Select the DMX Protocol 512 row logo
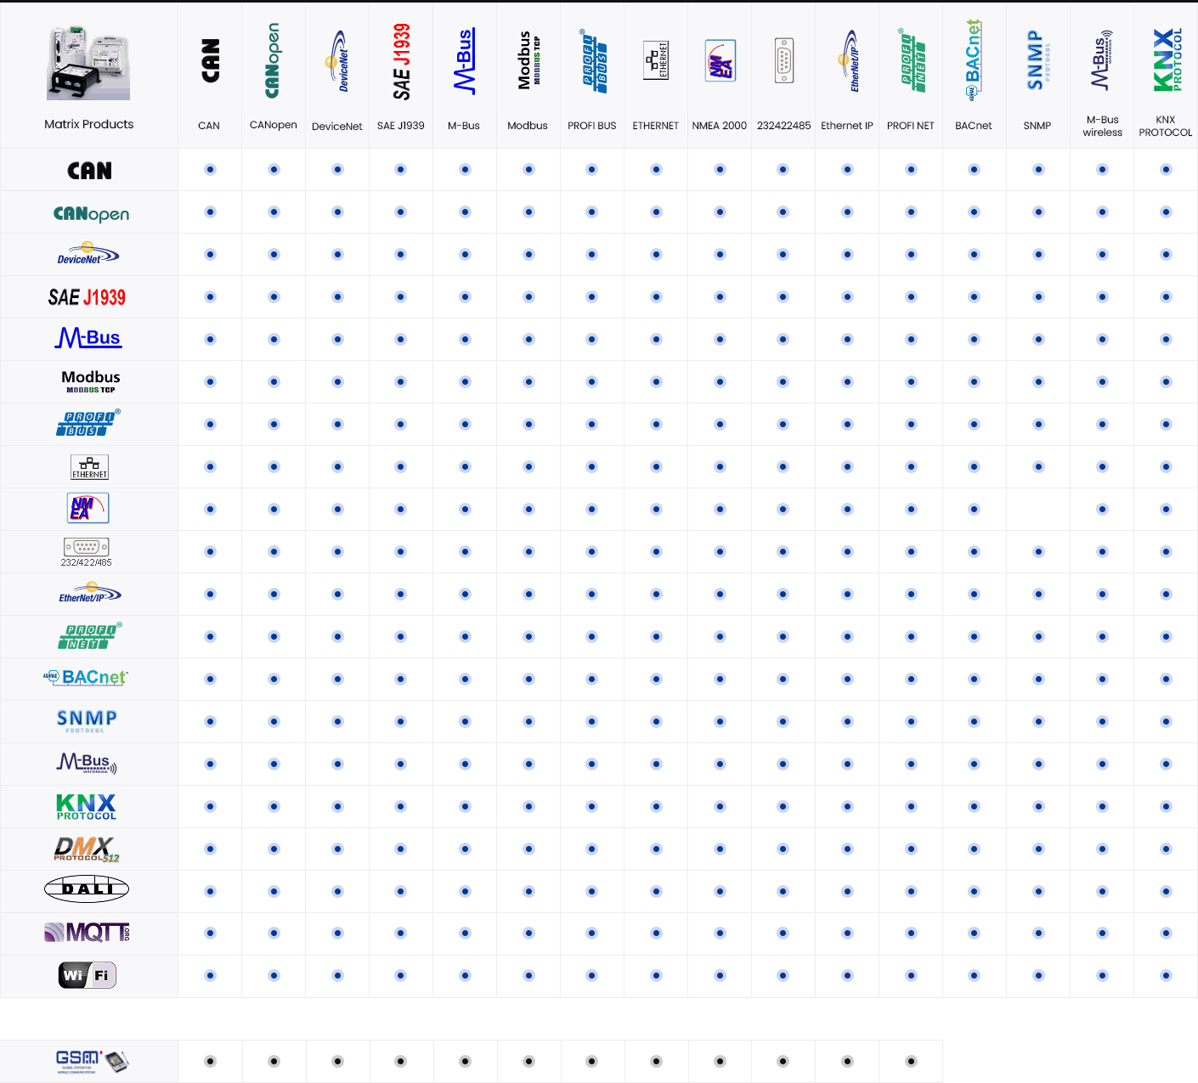 coord(88,849)
